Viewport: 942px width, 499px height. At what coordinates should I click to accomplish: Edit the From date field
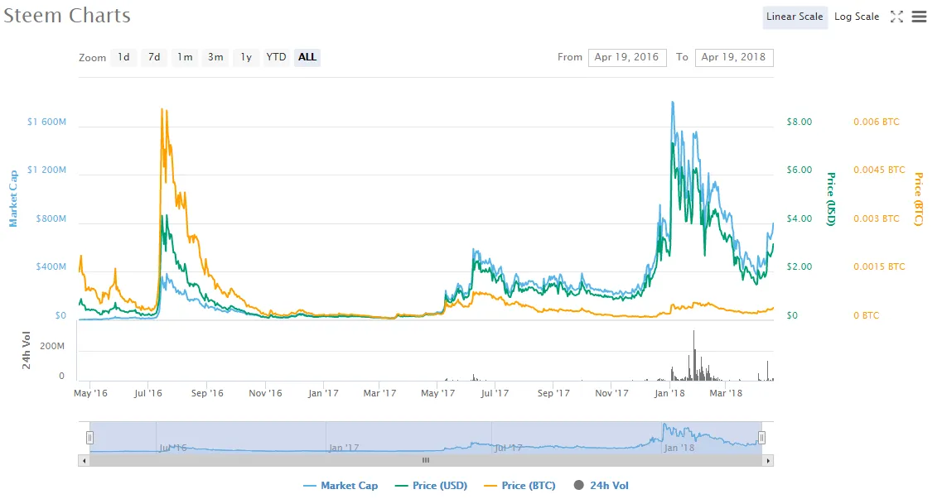627,58
